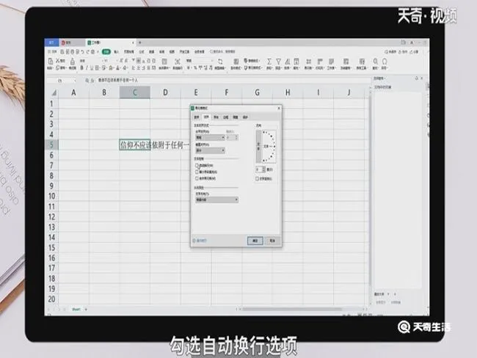477x358 pixels.
Task: Check the merge cells checkbox
Action: [197, 178]
